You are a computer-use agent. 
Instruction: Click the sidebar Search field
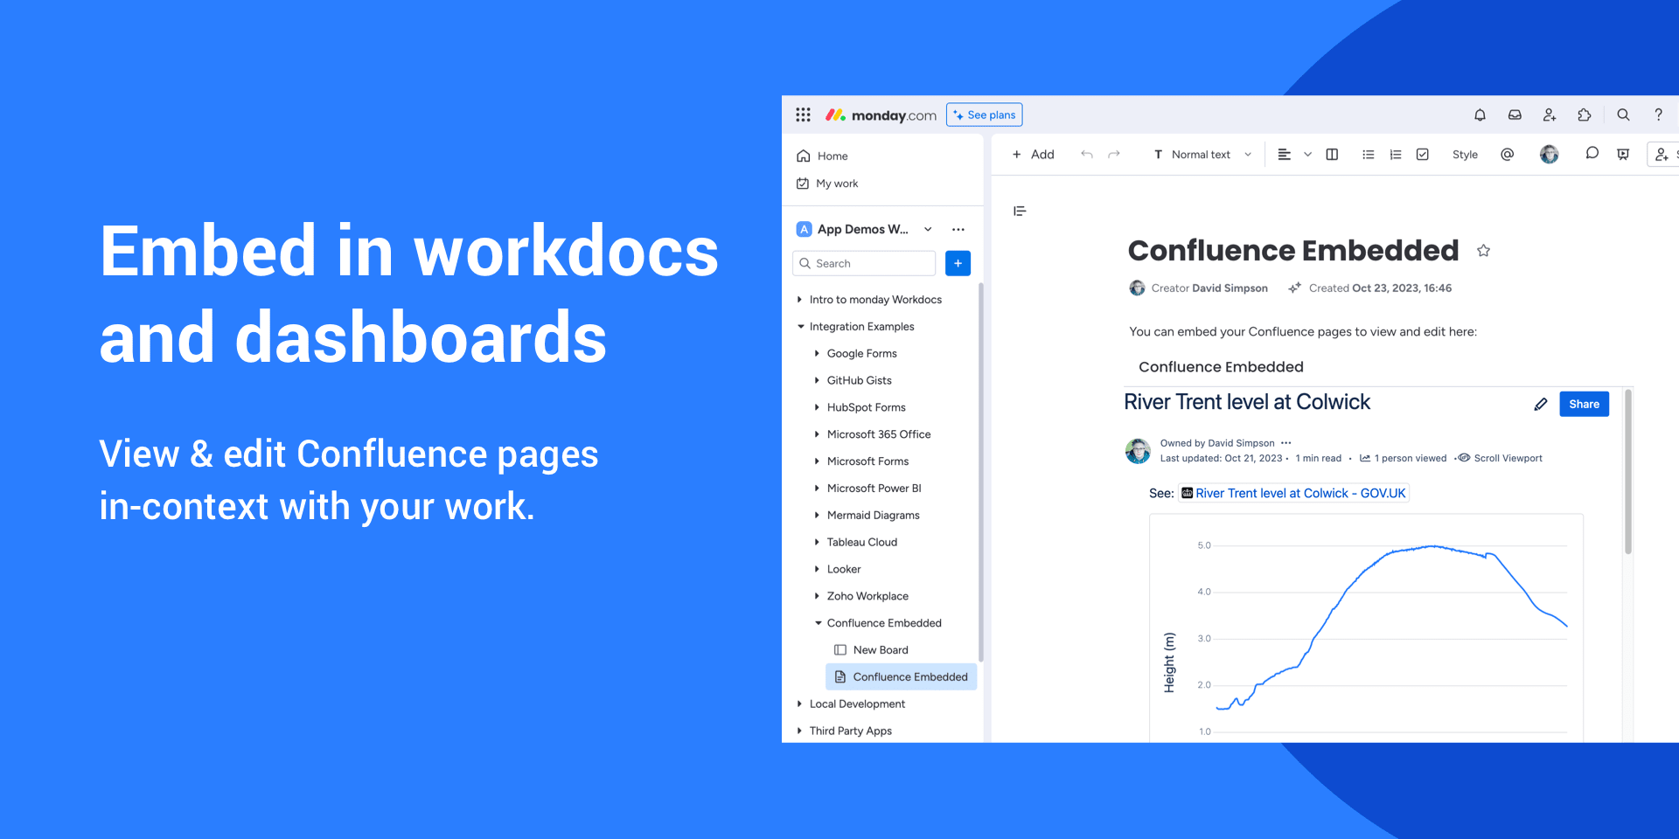point(864,263)
